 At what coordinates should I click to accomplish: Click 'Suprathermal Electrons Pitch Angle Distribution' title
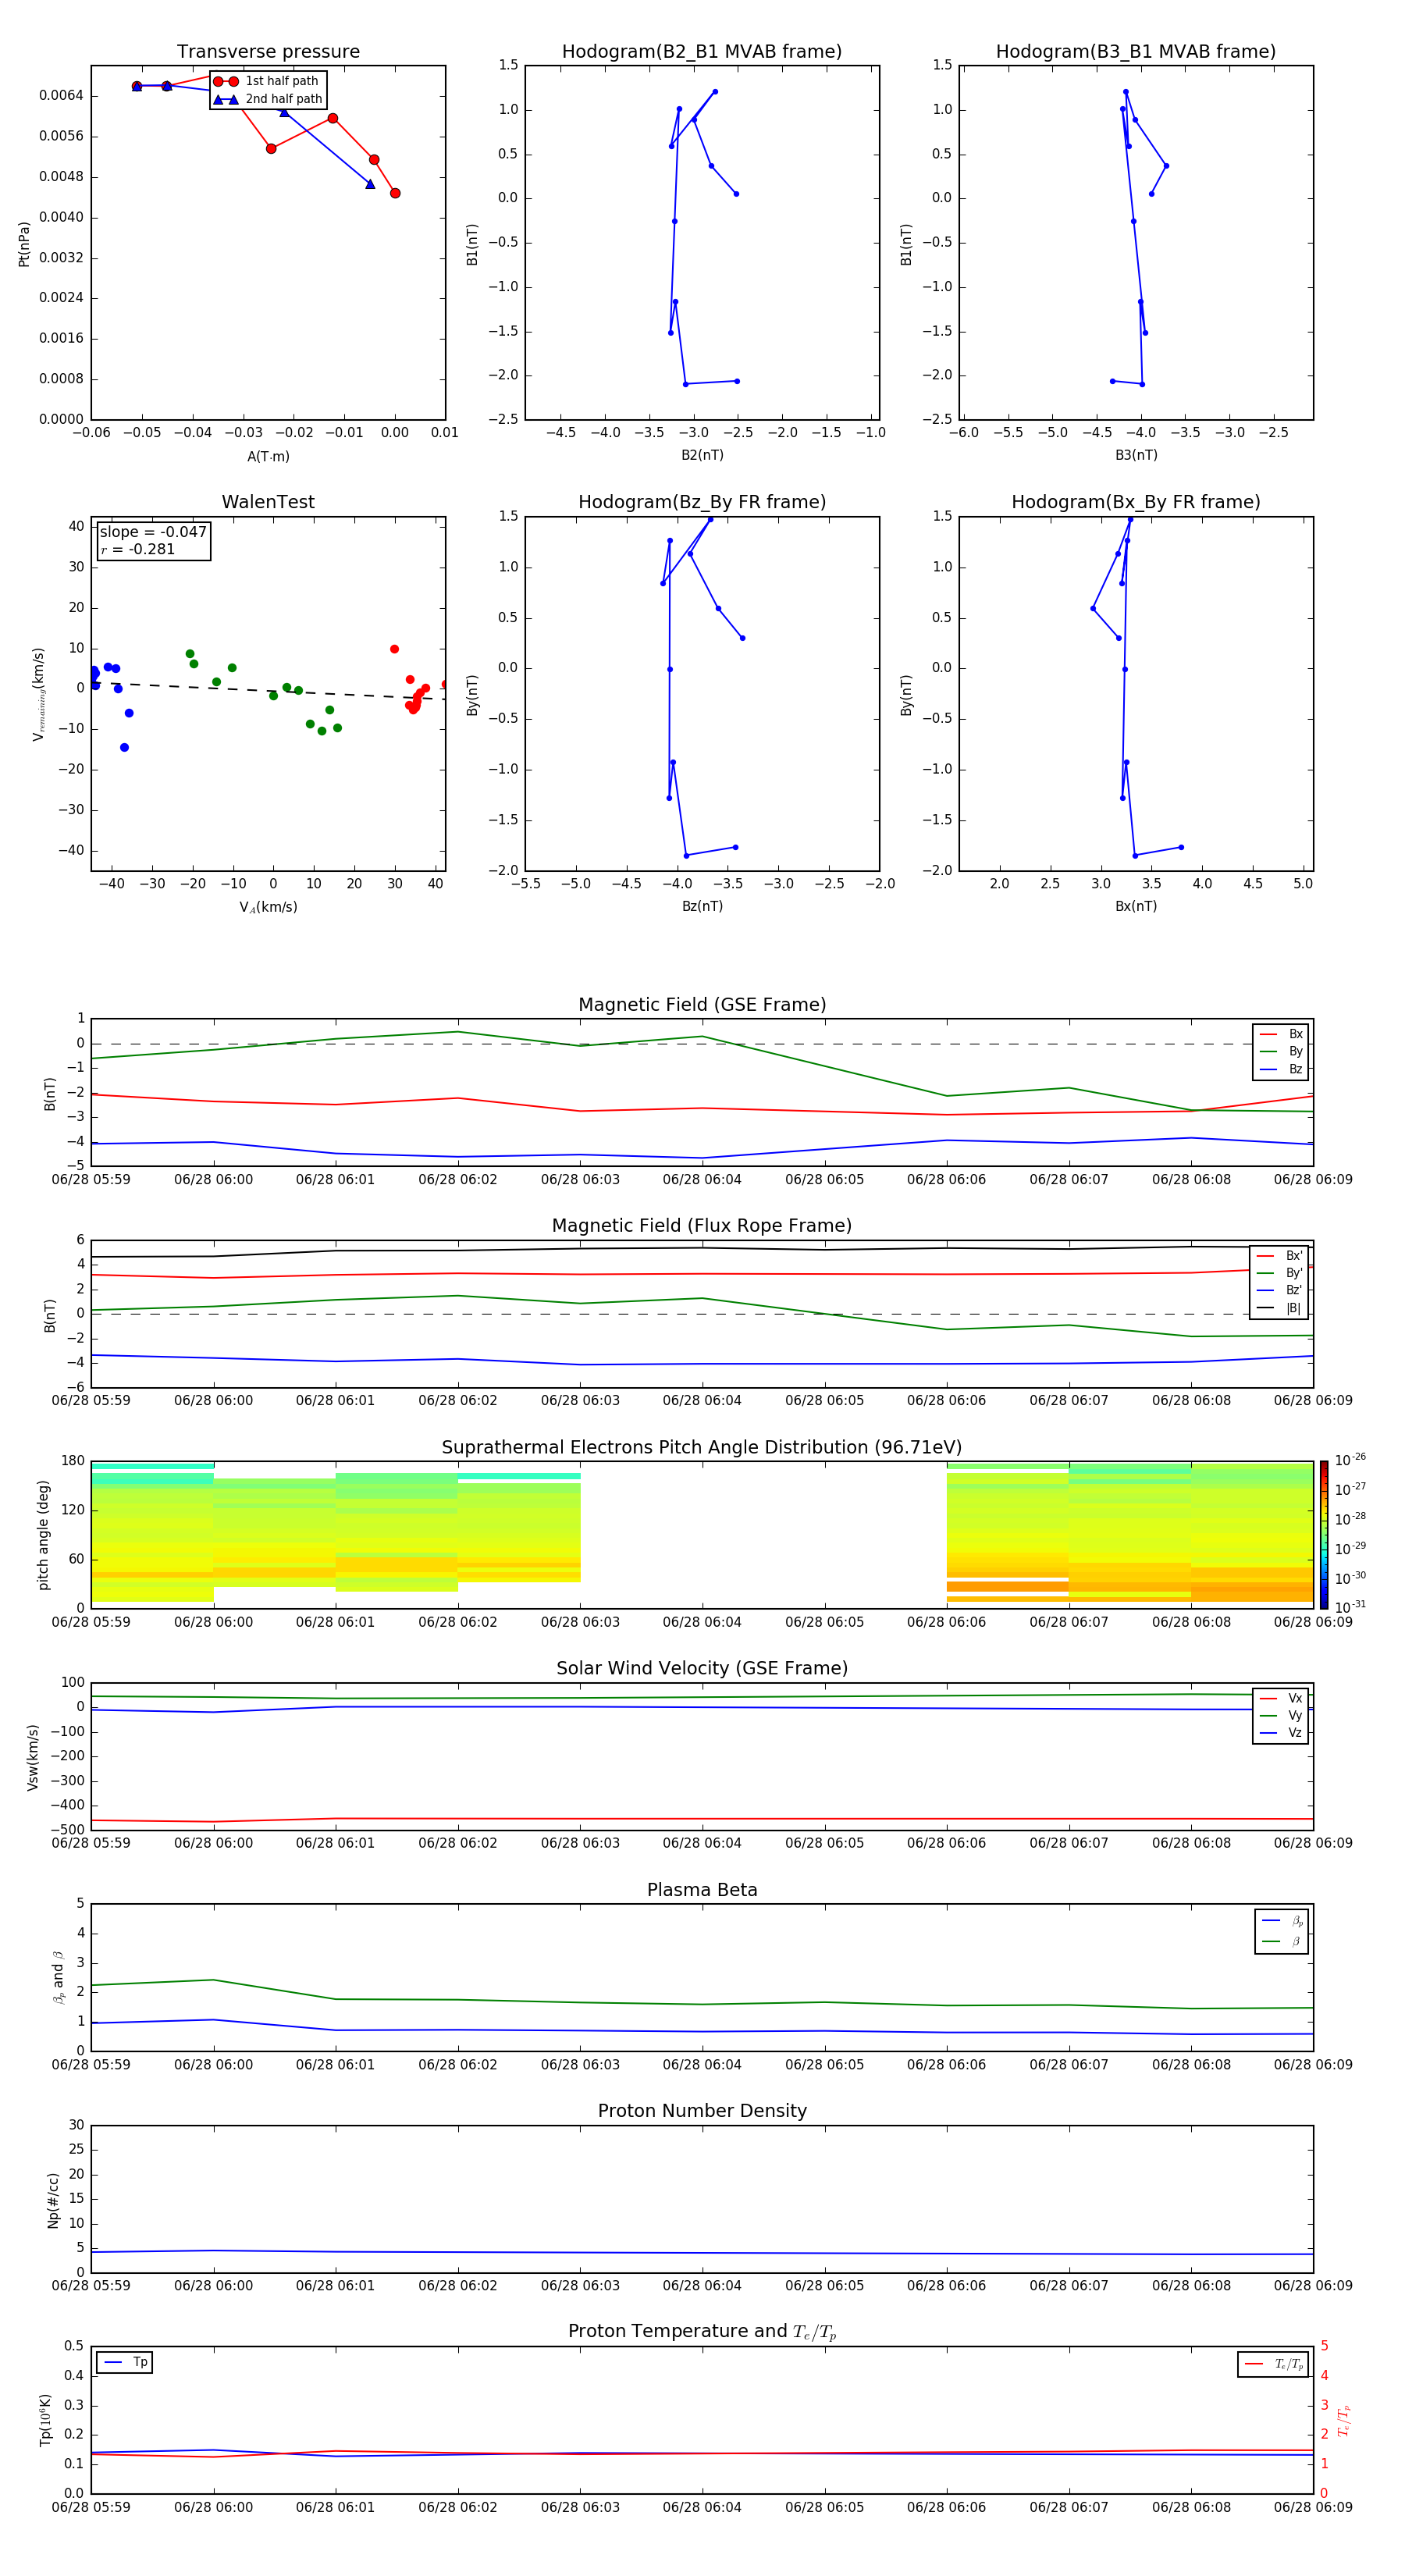[702, 1447]
